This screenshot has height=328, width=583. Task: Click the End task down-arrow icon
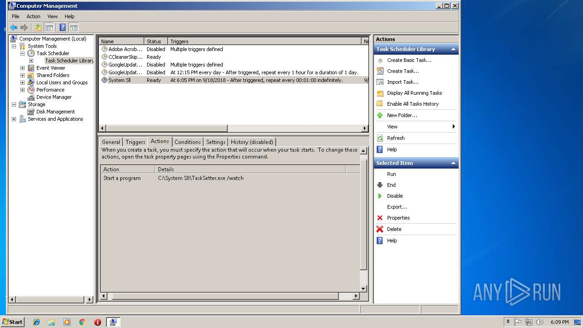pyautogui.click(x=380, y=185)
